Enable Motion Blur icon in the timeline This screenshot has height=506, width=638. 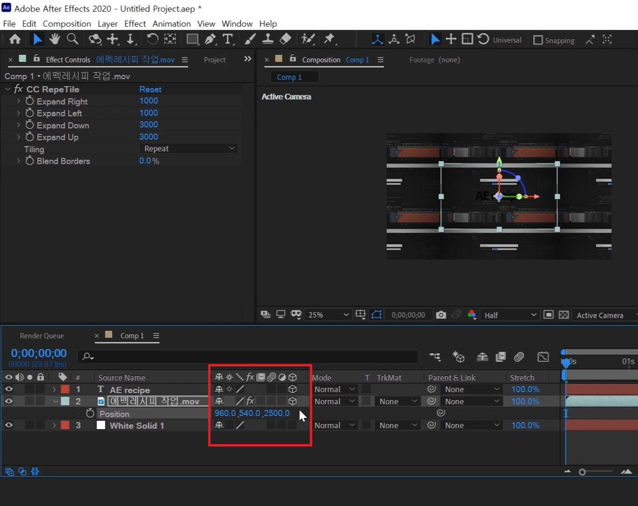[x=519, y=357]
